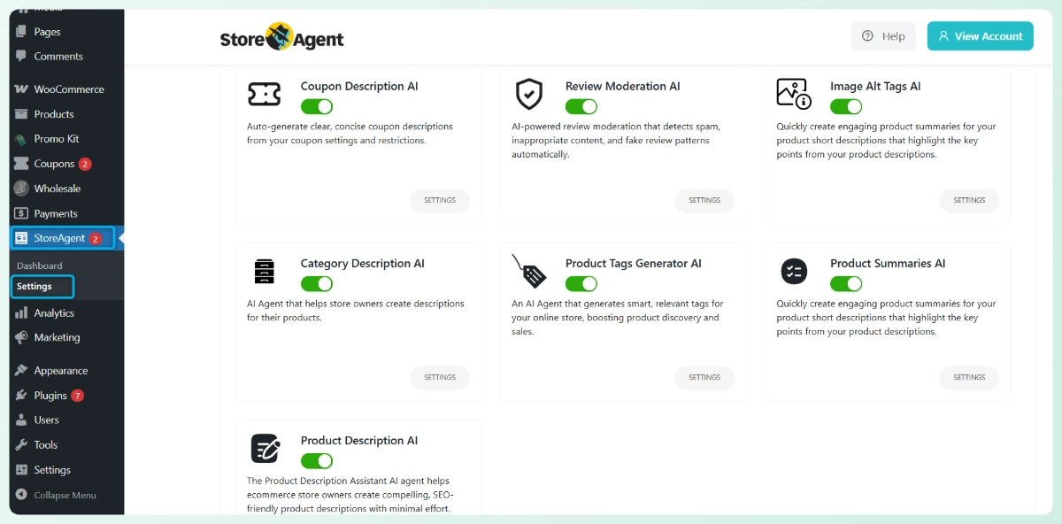Switch off the Product Summaries AI toggle
The width and height of the screenshot is (1062, 524).
tap(846, 284)
